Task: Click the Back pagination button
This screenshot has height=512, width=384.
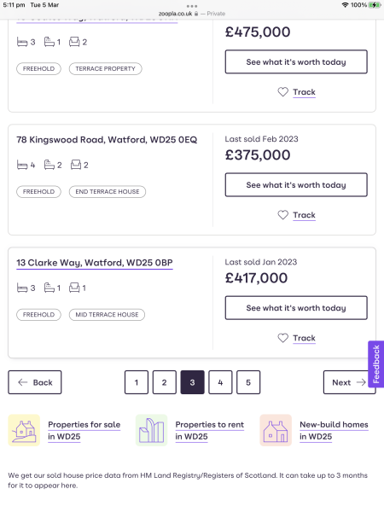Action: [35, 382]
